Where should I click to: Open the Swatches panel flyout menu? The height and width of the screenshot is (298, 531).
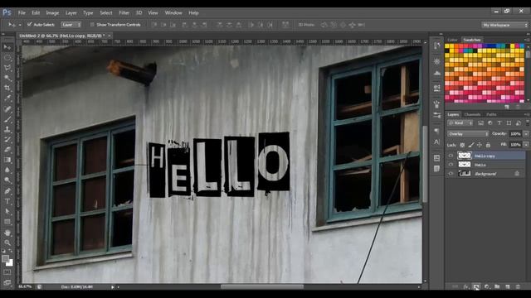pyautogui.click(x=527, y=40)
